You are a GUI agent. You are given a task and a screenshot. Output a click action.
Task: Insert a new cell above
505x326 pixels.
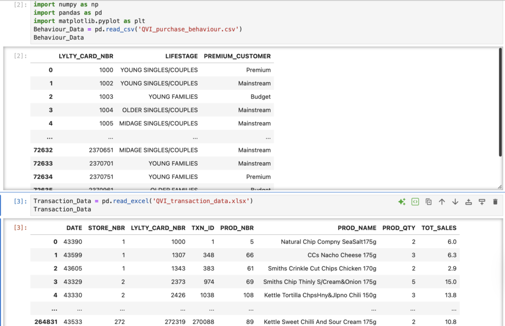[x=469, y=202]
